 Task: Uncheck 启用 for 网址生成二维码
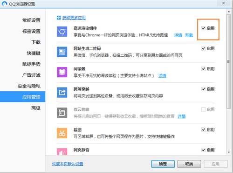coord(203,48)
